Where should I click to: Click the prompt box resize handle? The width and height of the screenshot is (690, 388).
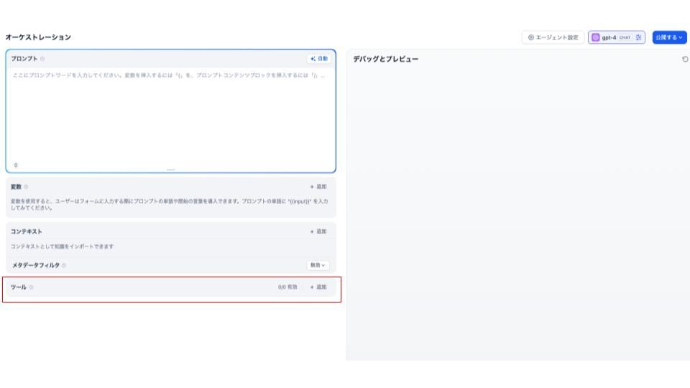[x=170, y=170]
